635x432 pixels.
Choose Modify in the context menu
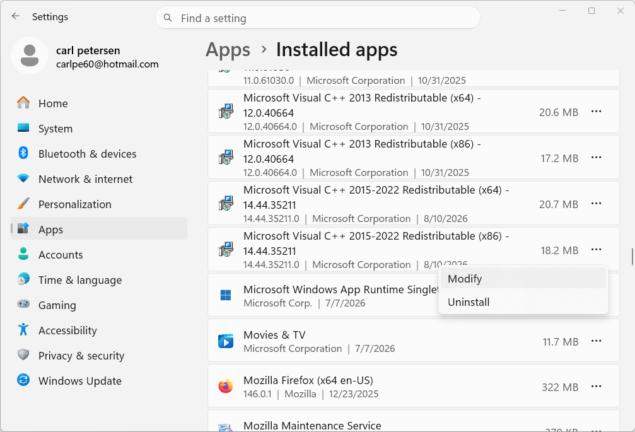[x=523, y=279]
